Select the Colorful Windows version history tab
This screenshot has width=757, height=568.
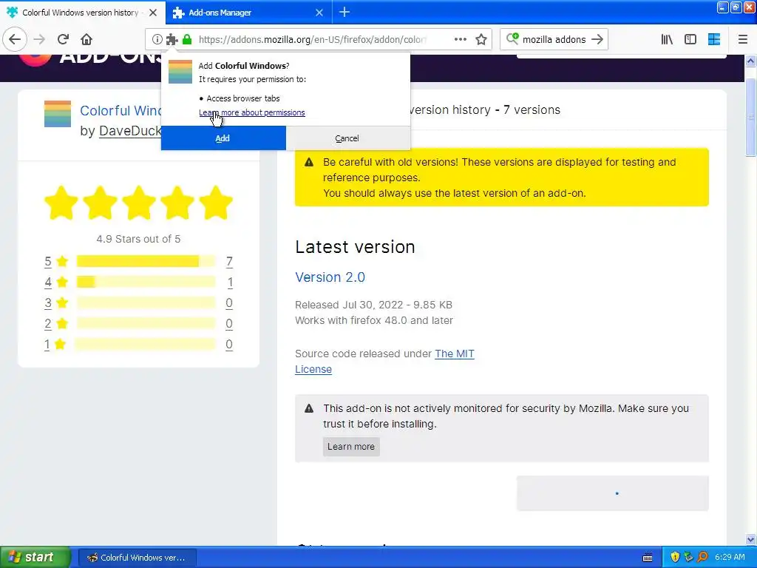[x=83, y=13]
